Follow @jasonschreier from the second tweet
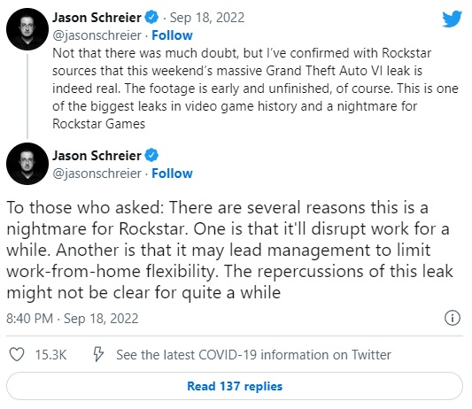 (x=172, y=174)
